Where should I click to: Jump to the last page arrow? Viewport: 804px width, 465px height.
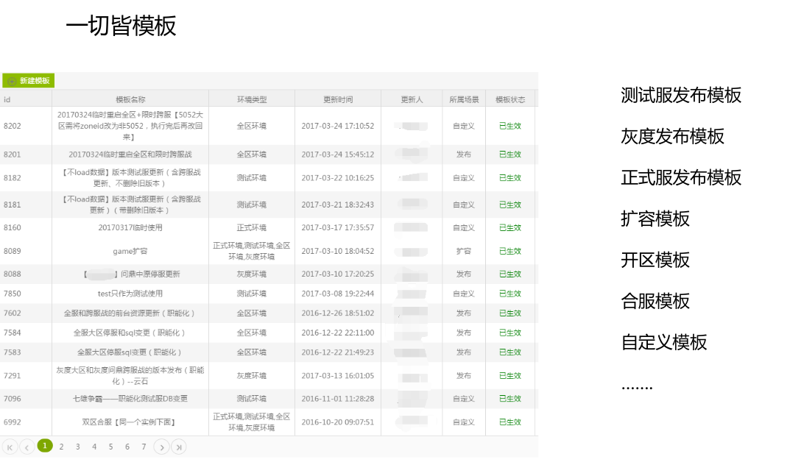178,447
